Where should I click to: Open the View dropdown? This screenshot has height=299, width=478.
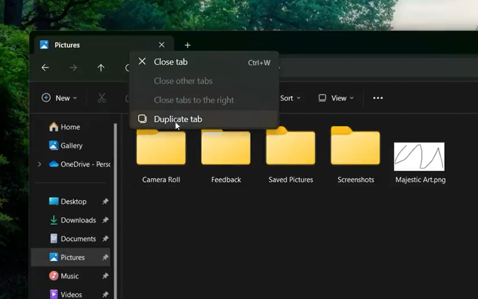coord(336,98)
